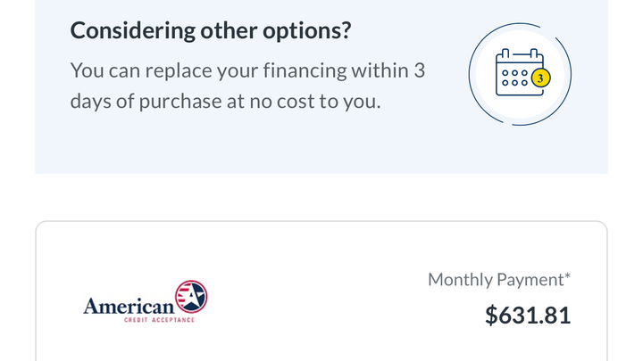Click the "Monthly Payment*" label

coord(495,280)
